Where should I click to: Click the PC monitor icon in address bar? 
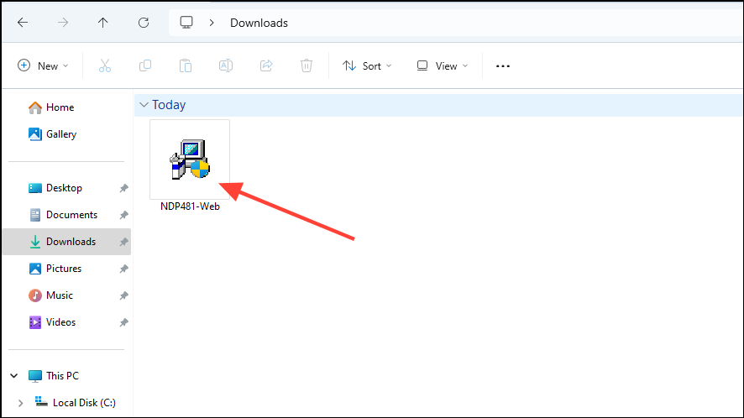tap(186, 23)
